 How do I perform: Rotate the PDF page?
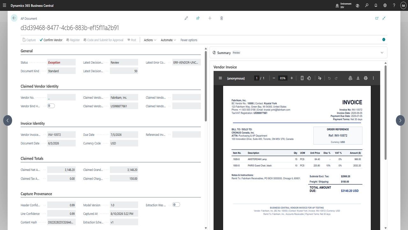coord(309,78)
